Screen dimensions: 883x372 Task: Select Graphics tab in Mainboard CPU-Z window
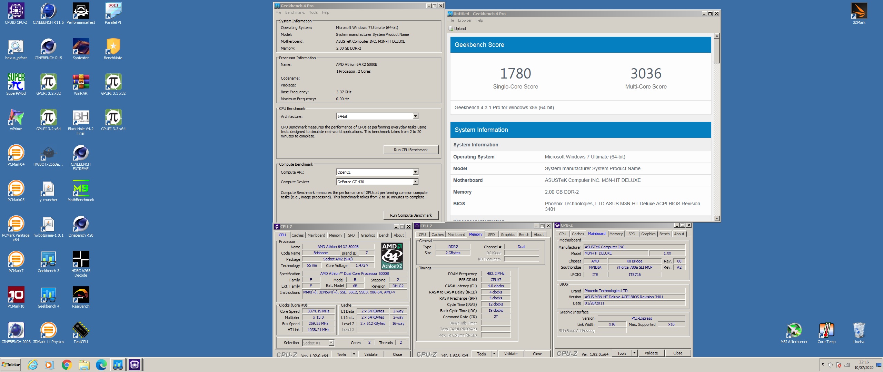tap(648, 234)
